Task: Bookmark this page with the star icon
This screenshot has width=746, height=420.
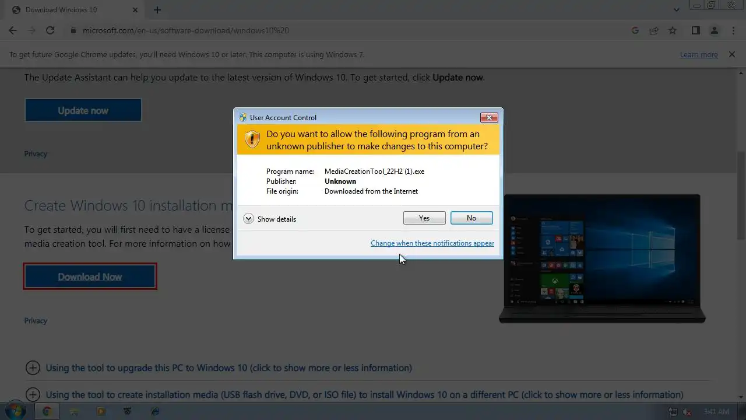Action: point(673,30)
